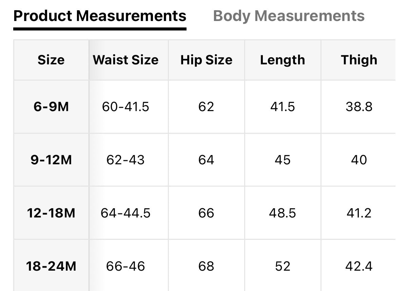Click the 60-41.5 waist size cell

(125, 107)
